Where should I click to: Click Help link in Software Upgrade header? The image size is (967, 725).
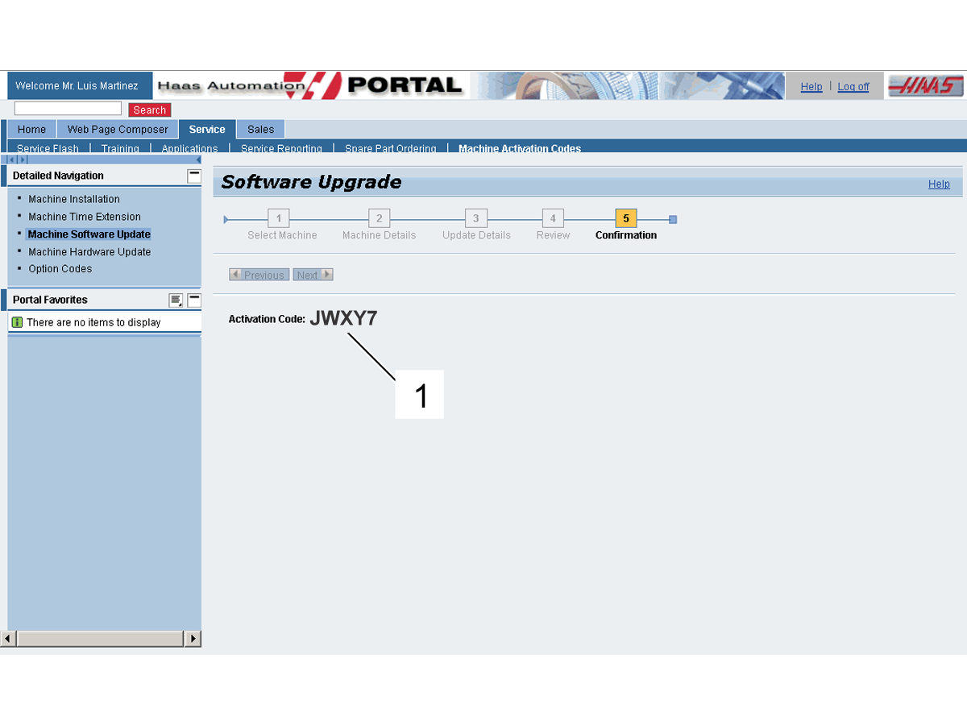tap(939, 184)
